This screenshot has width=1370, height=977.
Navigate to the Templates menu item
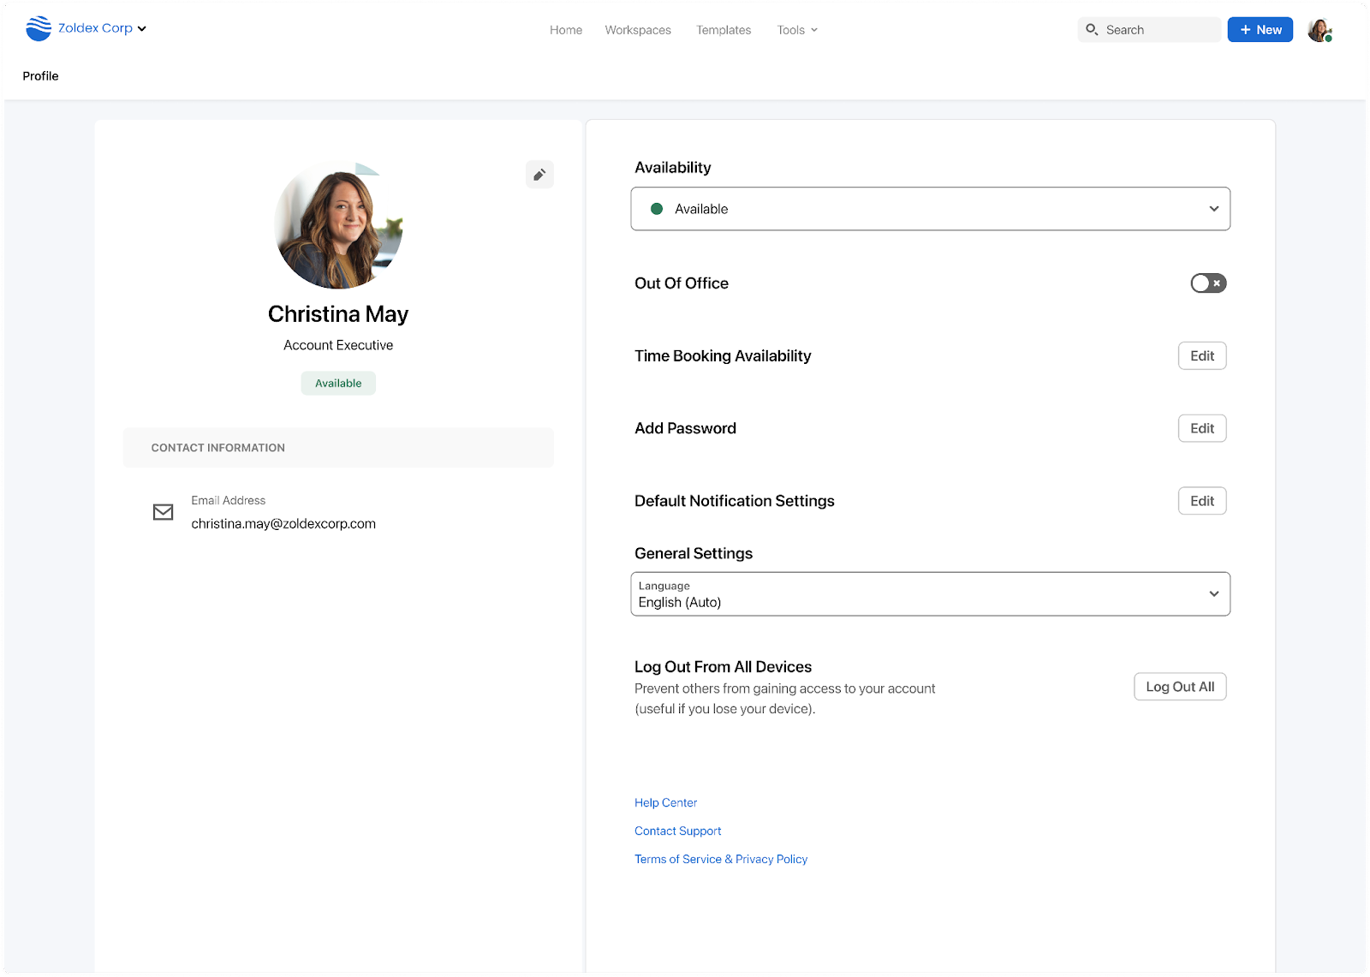point(723,30)
